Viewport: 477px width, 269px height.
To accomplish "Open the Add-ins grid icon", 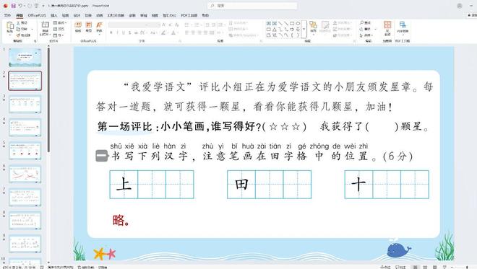I will pos(387,27).
